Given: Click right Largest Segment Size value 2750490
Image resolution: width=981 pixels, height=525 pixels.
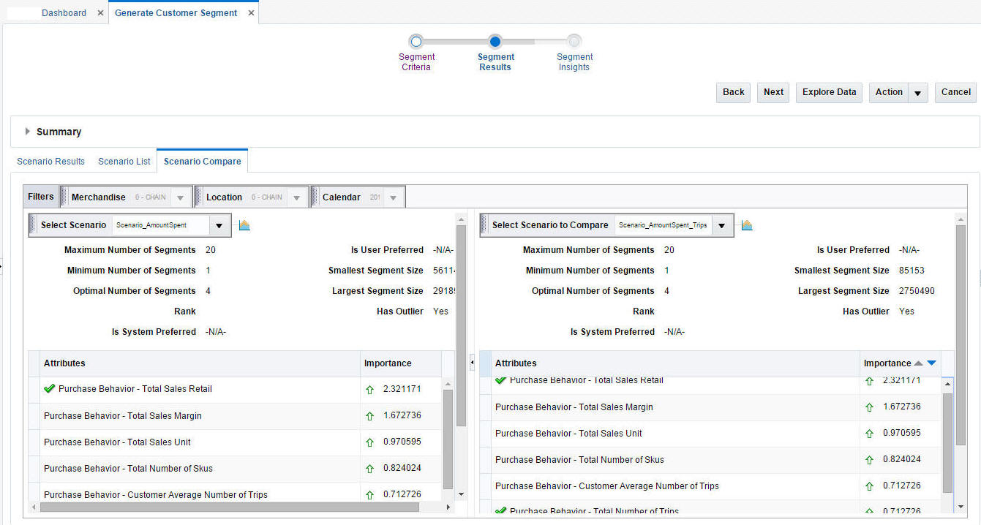Looking at the screenshot, I should tap(917, 291).
